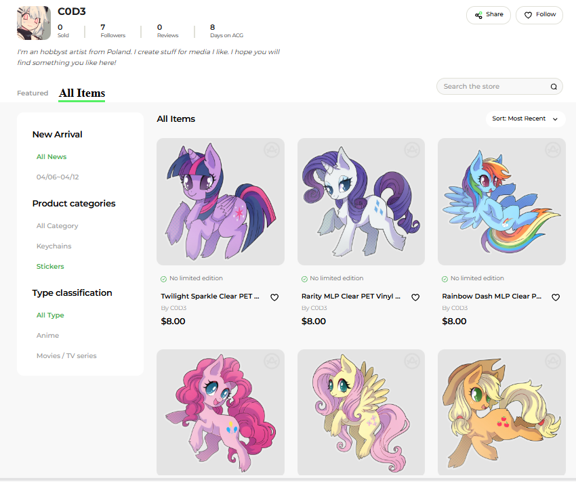Favorite the Twilight Sparkle Clear PET item
576x482 pixels.
coord(274,297)
